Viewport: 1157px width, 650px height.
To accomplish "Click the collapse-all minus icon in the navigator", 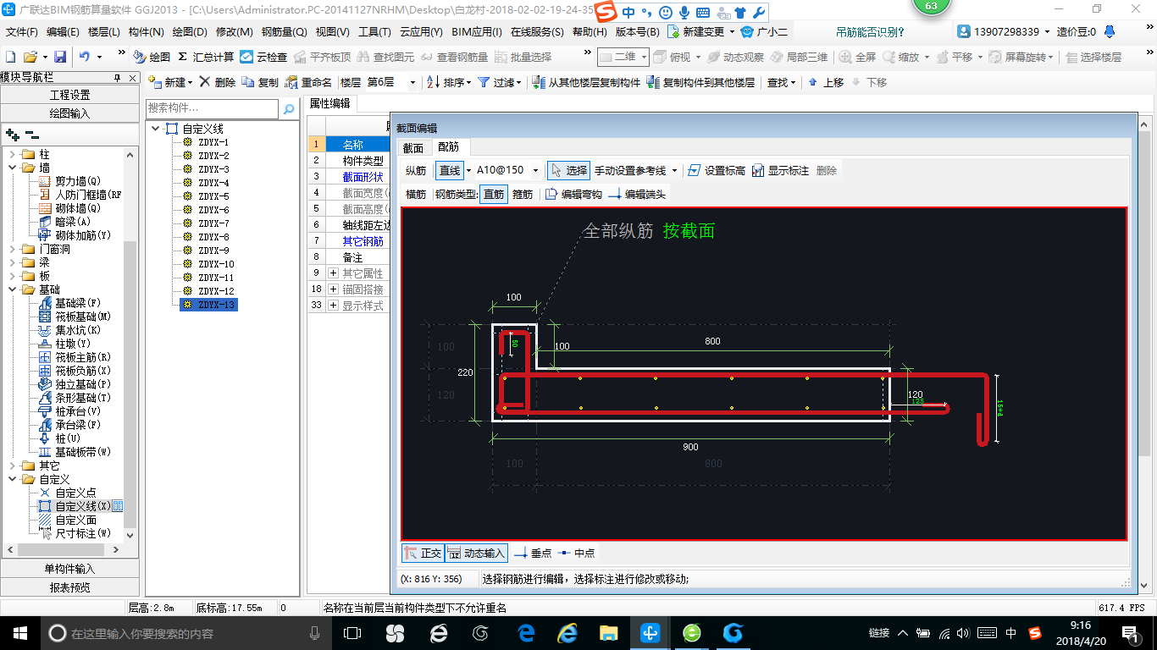I will click(31, 134).
